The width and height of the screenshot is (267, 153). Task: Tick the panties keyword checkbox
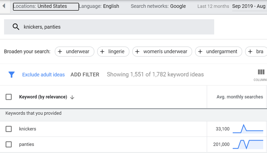click(9, 144)
